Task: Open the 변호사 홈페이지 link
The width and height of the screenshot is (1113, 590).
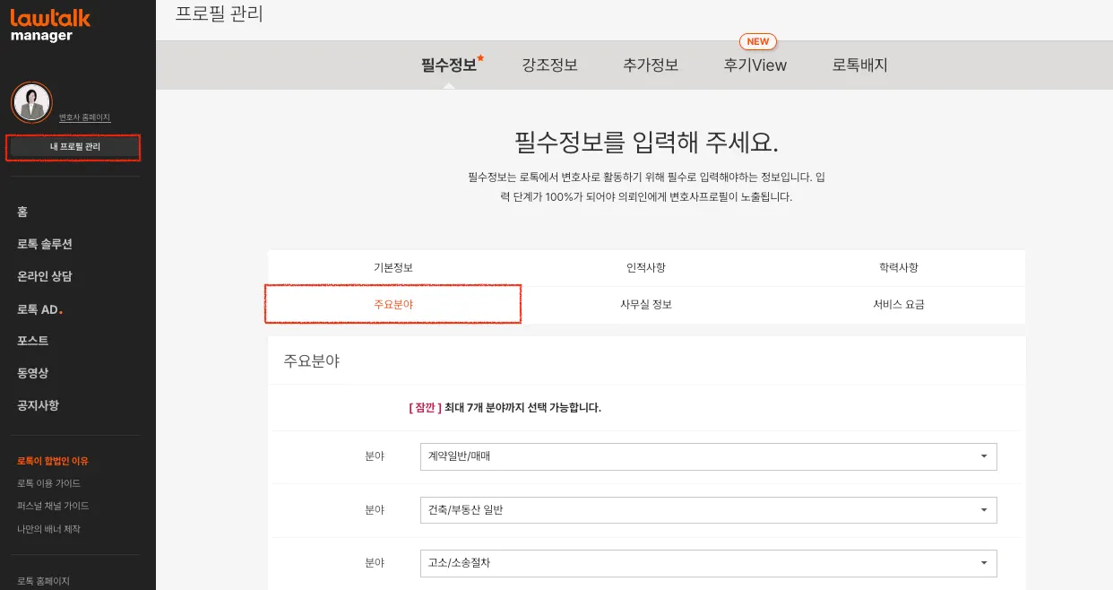Action: click(x=84, y=117)
